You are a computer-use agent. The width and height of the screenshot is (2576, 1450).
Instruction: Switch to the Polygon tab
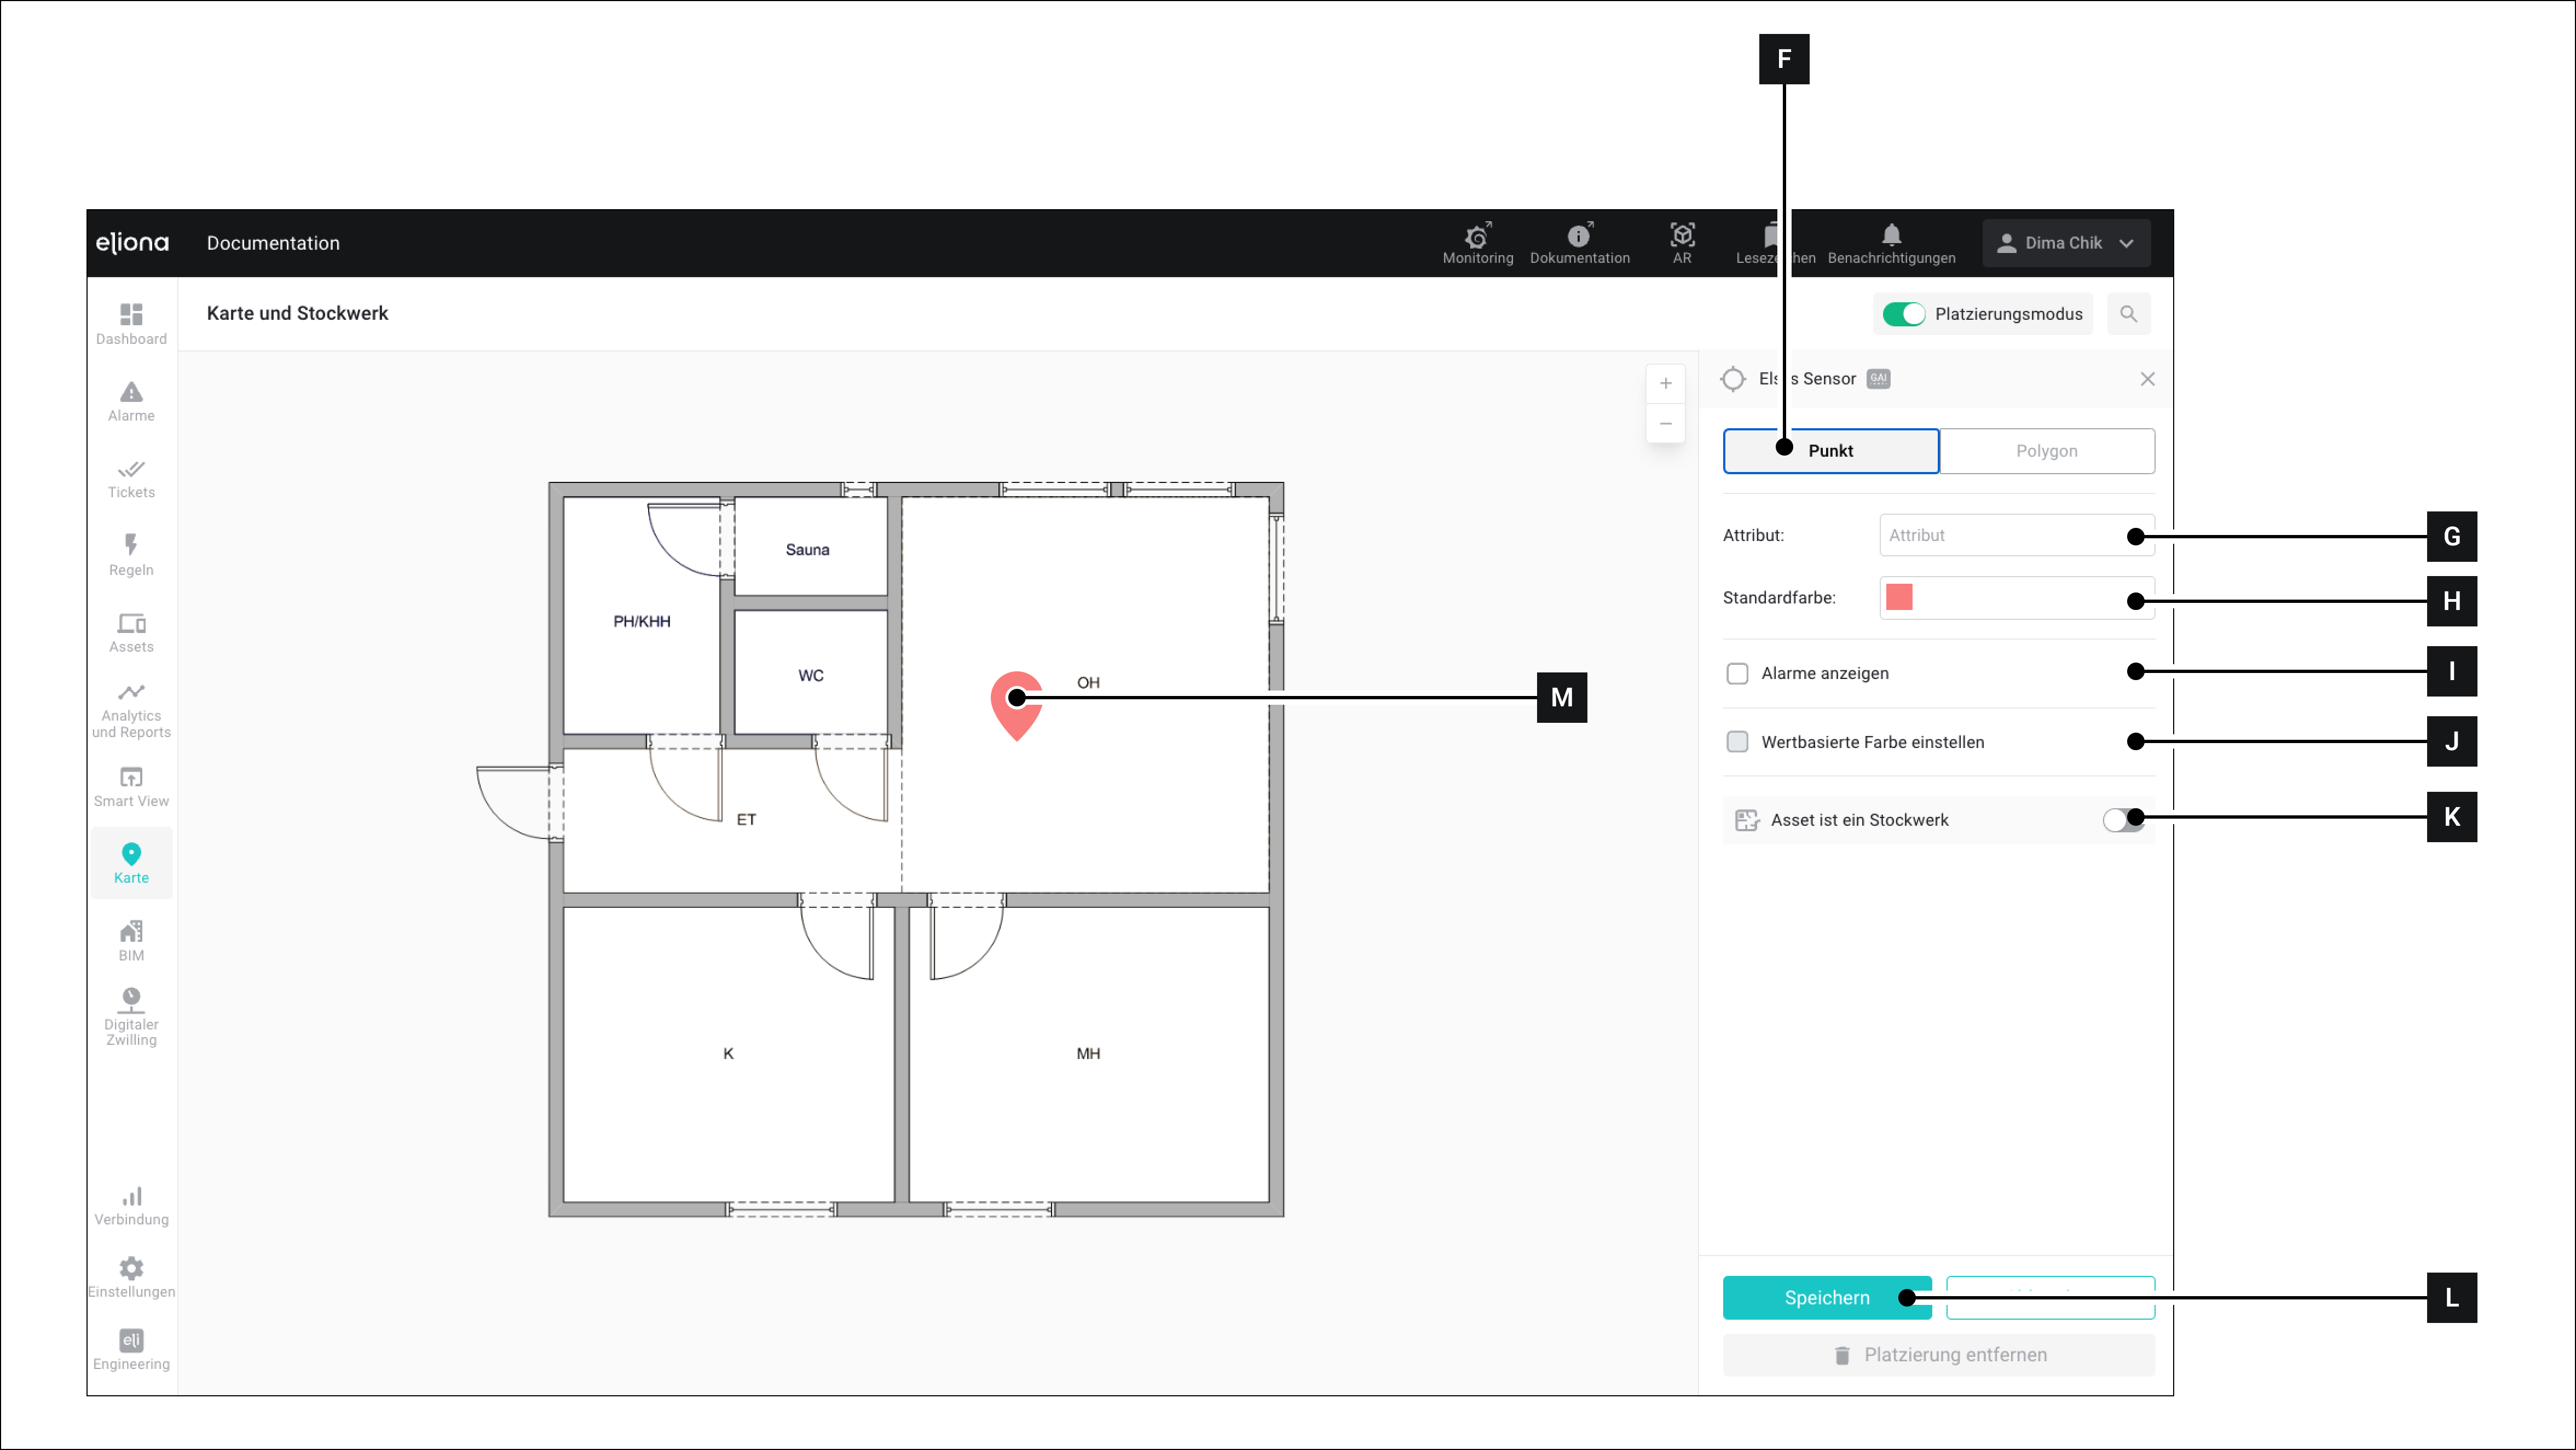[2046, 451]
